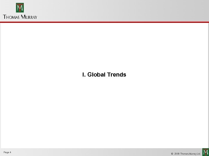This screenshot has height=156, width=209.
Task: Click the "Page 4" footer label
Action: [x=7, y=152]
